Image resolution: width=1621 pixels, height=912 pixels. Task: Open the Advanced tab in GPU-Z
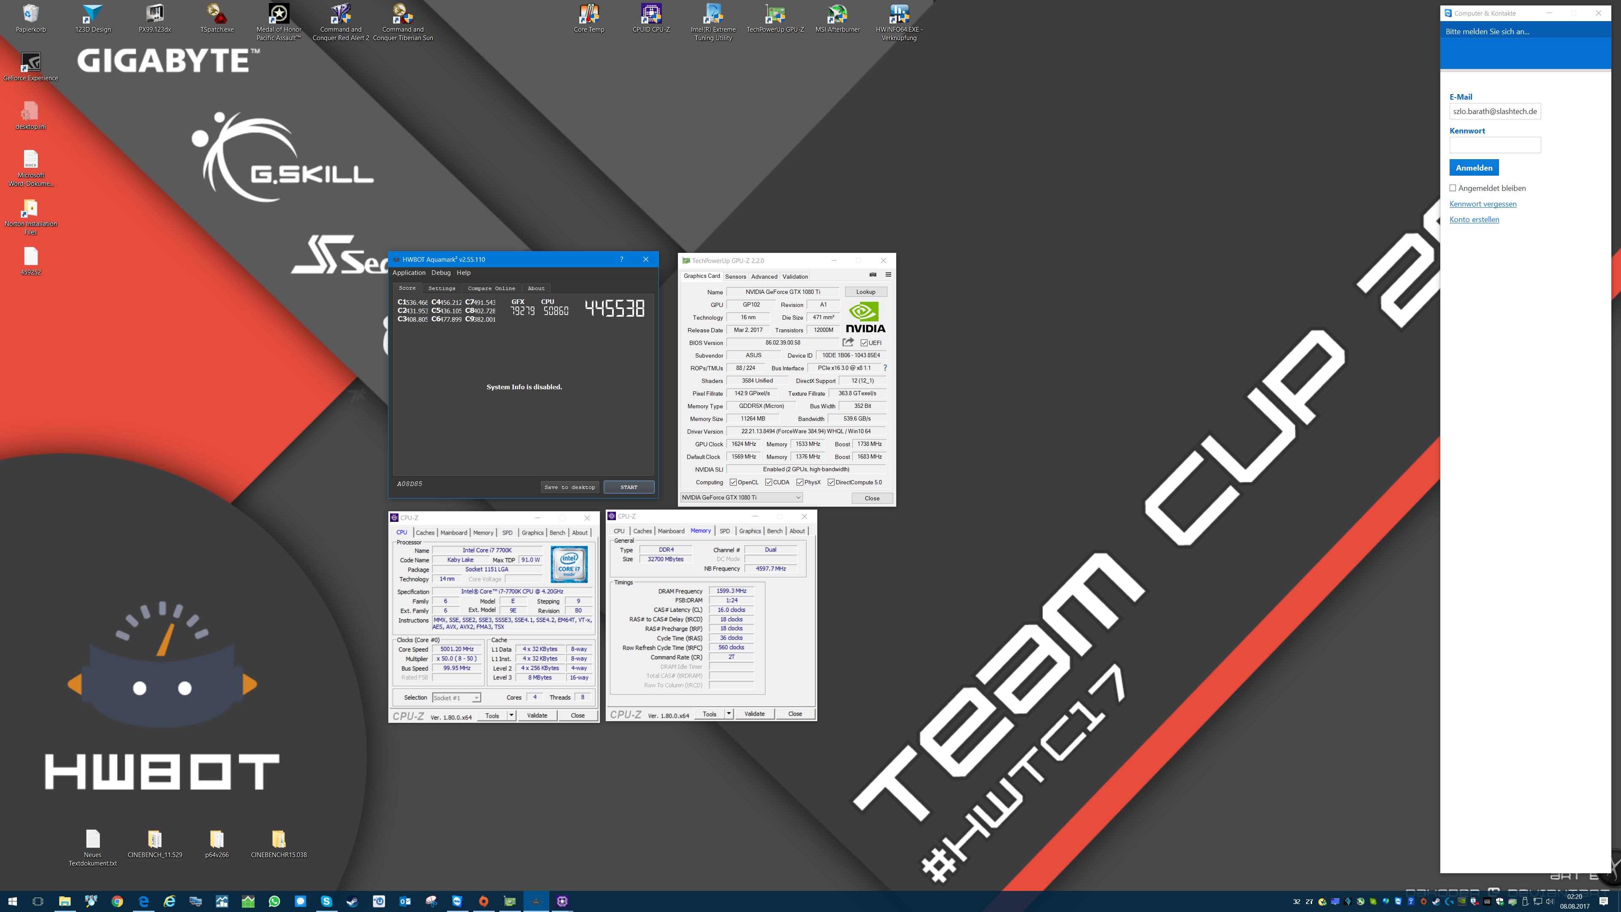coord(764,276)
